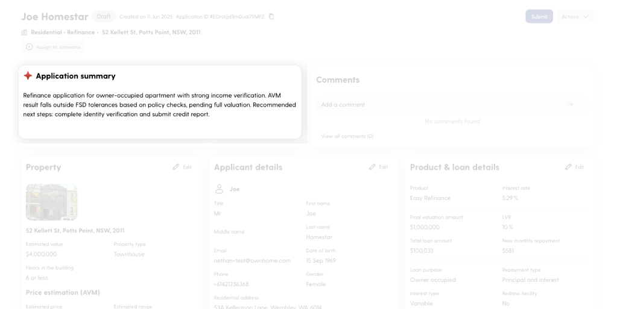This screenshot has height=309, width=626.
Task: Click Assign to someone button
Action: coord(53,47)
